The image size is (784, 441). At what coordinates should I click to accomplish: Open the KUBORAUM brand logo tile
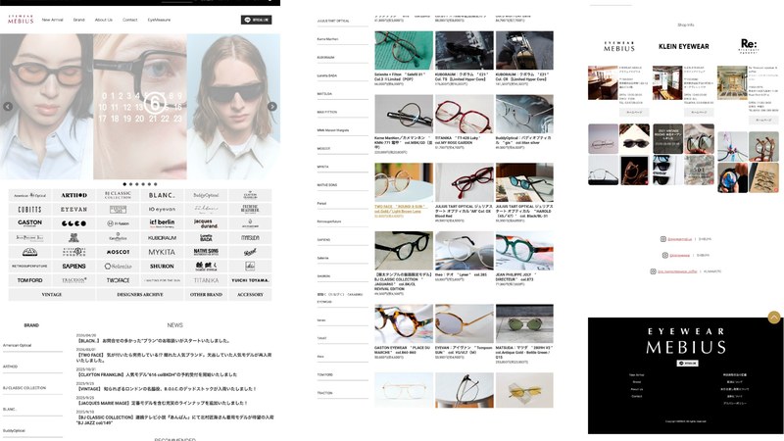(x=162, y=238)
